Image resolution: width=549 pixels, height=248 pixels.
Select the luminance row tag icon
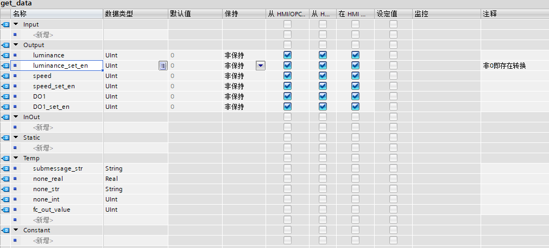click(x=5, y=55)
